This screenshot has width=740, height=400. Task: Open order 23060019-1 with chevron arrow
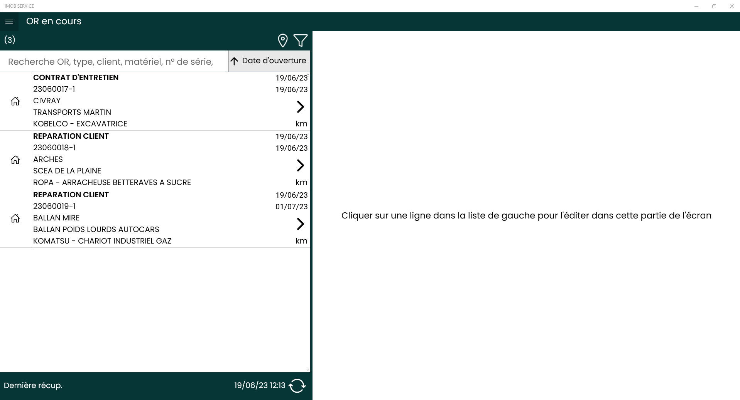pos(301,224)
